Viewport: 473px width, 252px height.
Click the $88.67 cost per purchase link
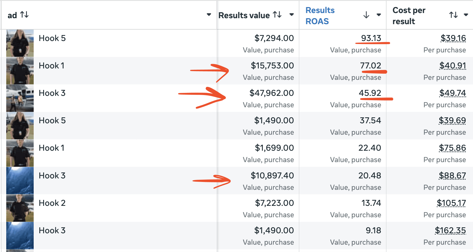(x=452, y=176)
